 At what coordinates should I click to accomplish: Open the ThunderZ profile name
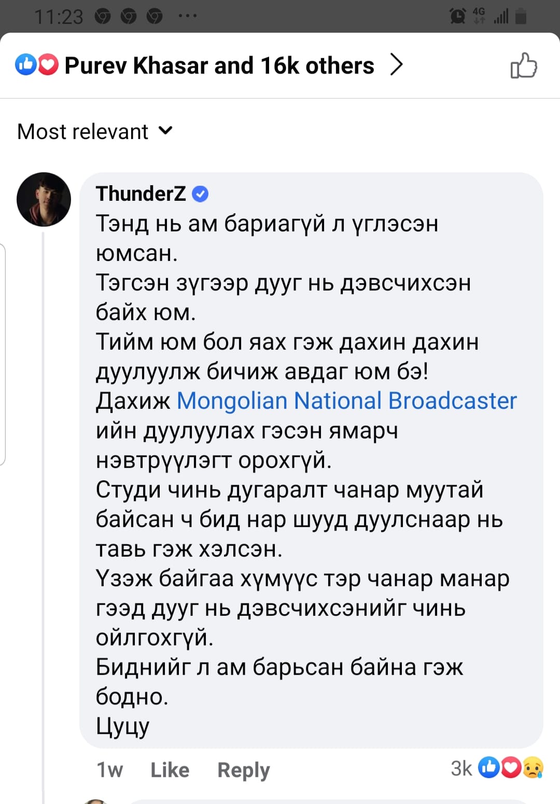click(x=141, y=194)
